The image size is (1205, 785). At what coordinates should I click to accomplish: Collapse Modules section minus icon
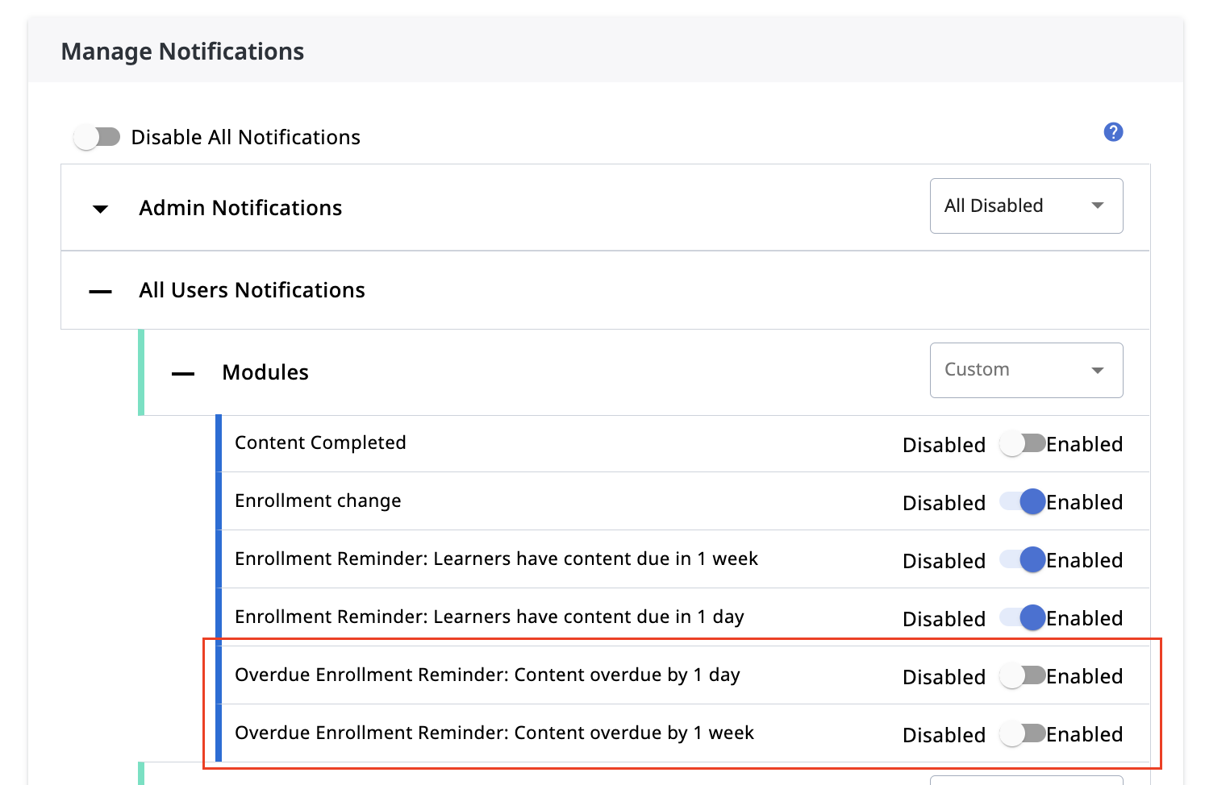click(183, 374)
